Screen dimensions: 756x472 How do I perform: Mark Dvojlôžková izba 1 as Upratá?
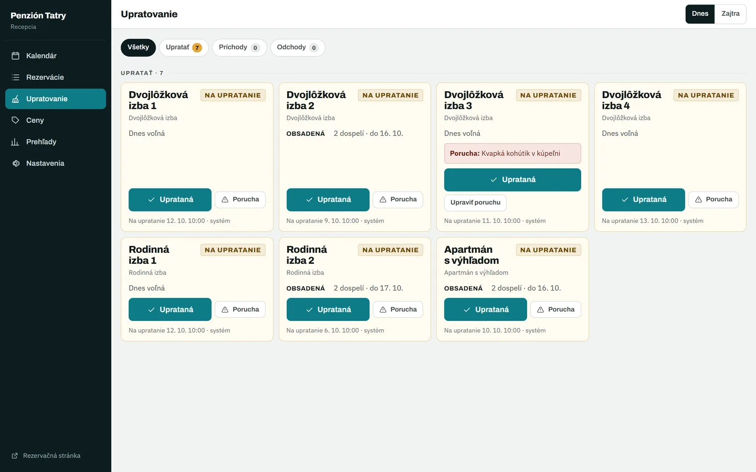[x=170, y=200]
